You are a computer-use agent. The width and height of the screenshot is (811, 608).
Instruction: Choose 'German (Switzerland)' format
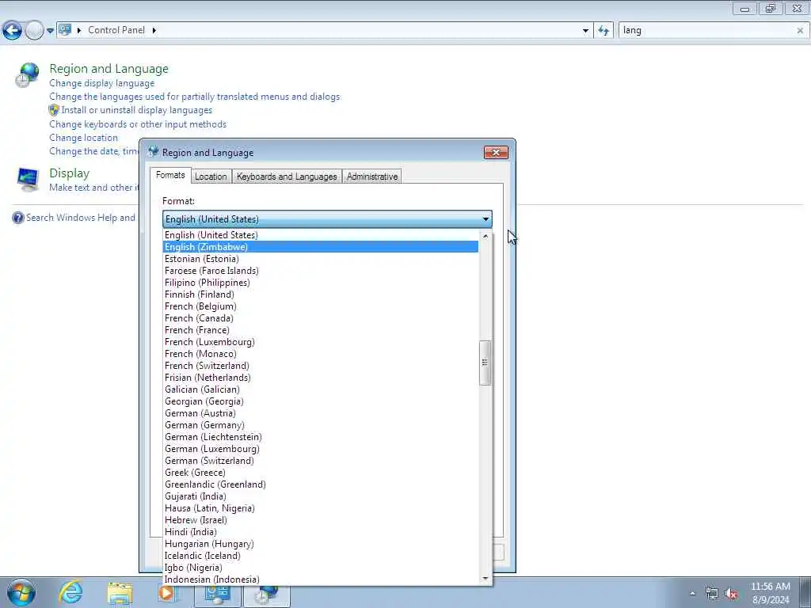[321, 462]
